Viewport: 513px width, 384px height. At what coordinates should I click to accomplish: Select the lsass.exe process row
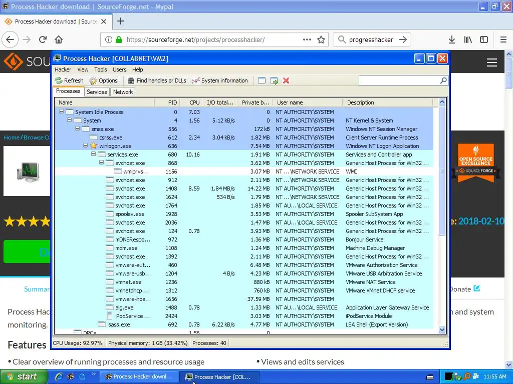click(244, 324)
